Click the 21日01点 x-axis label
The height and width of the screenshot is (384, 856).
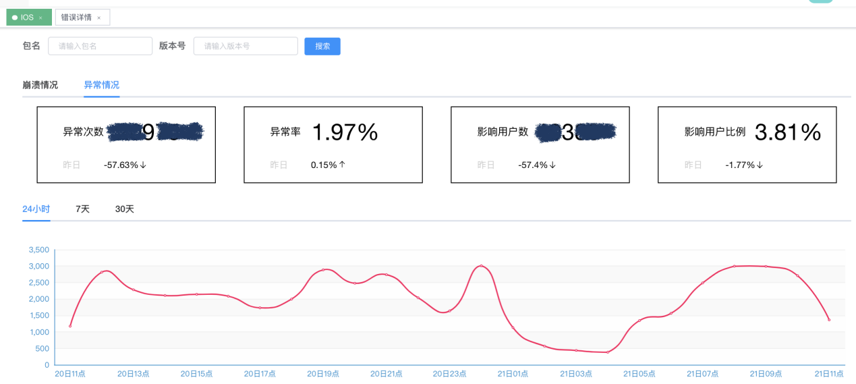(513, 374)
